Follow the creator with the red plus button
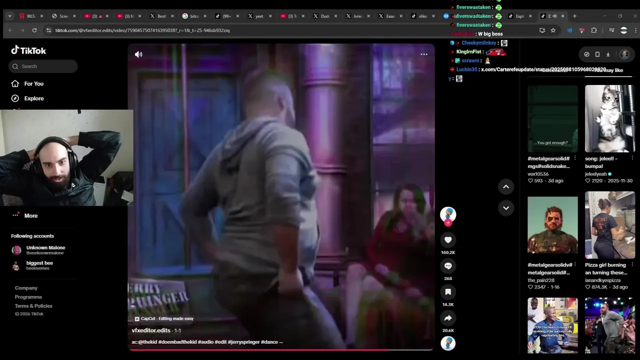The height and width of the screenshot is (360, 640). pyautogui.click(x=448, y=222)
